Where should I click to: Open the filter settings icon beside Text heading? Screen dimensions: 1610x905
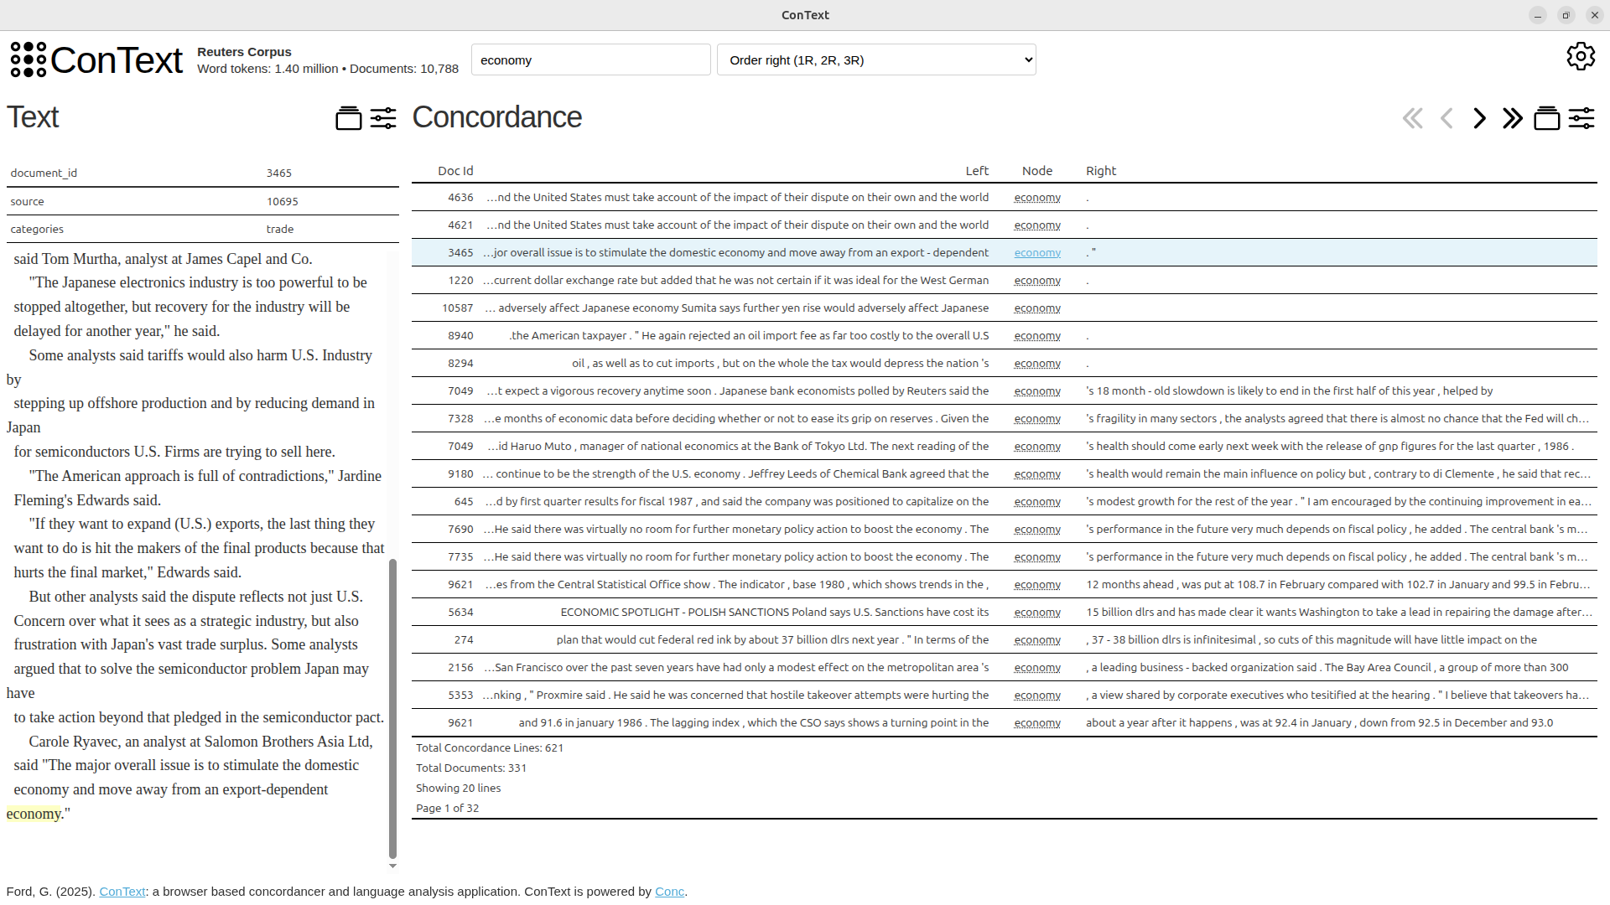click(x=383, y=118)
